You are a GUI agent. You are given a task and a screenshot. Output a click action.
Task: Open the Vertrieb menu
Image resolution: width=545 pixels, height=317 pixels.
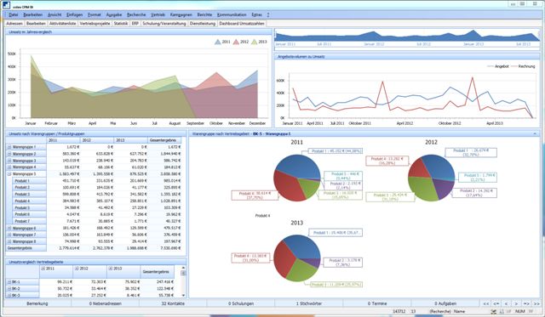pyautogui.click(x=158, y=15)
